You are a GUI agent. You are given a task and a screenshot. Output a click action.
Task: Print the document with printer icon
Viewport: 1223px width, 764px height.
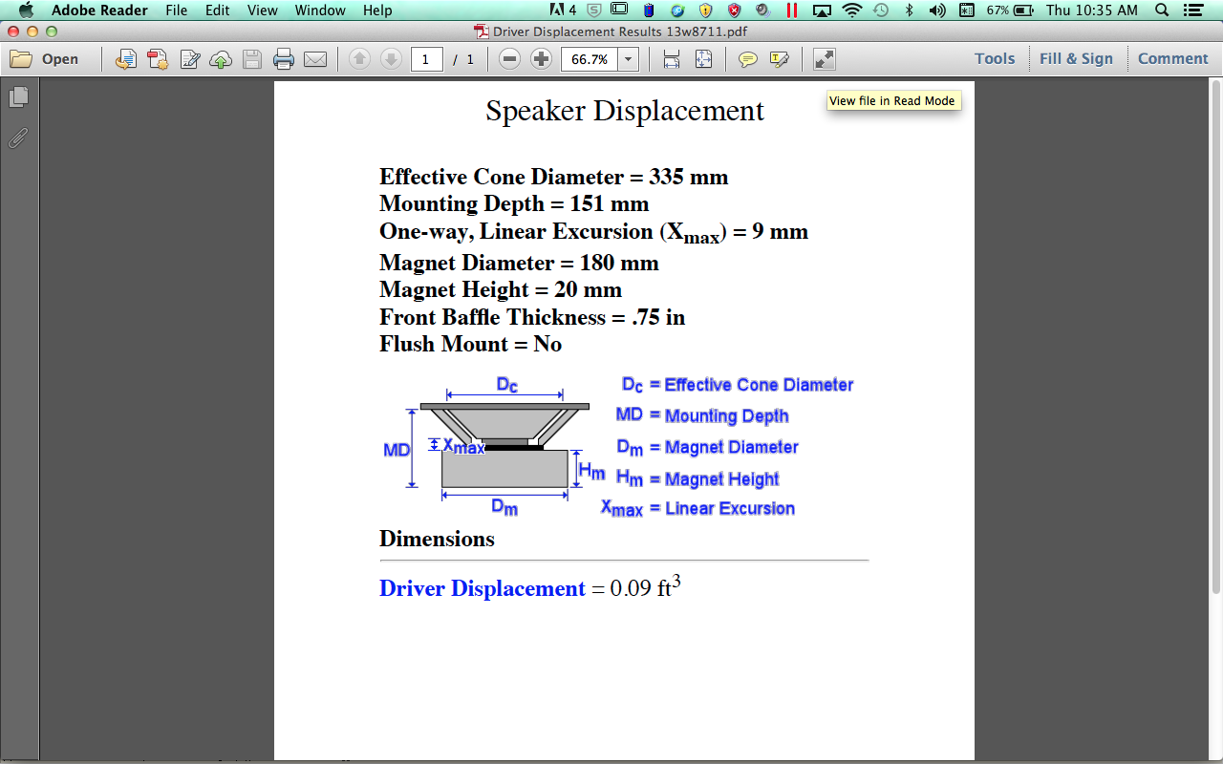coord(284,59)
